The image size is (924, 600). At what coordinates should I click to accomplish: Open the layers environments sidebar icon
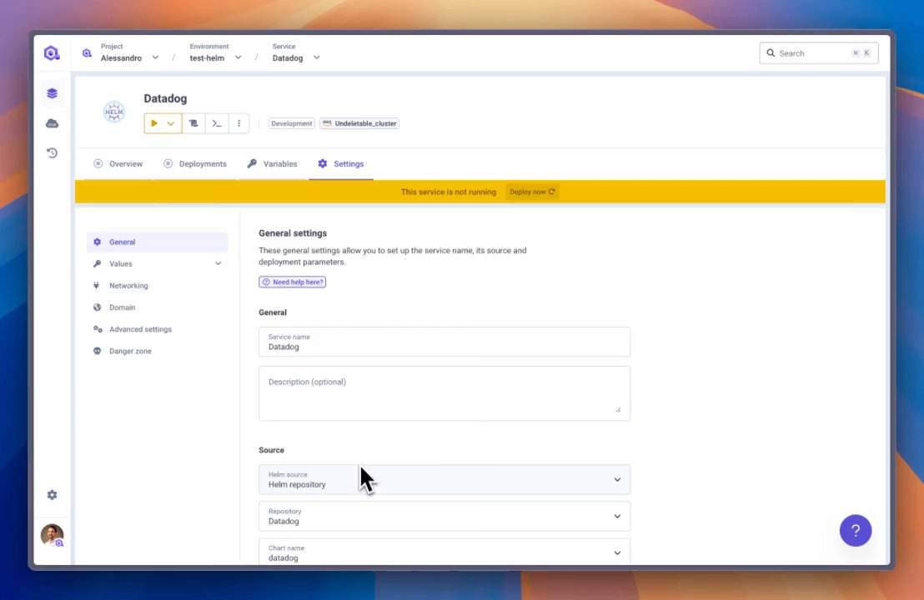tap(52, 93)
